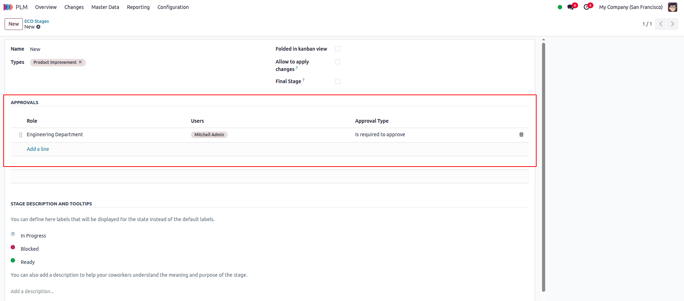Toggle the Folded in kanban view checkbox

point(338,49)
